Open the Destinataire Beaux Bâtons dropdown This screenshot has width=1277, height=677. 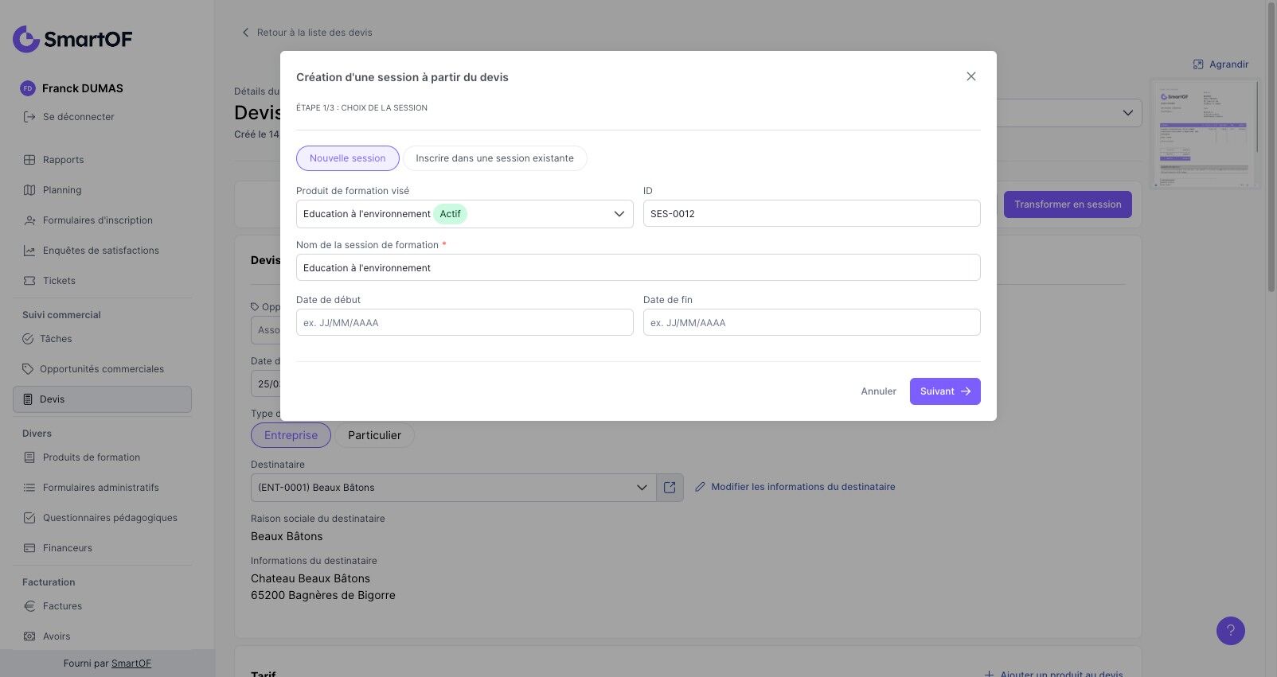pos(641,488)
